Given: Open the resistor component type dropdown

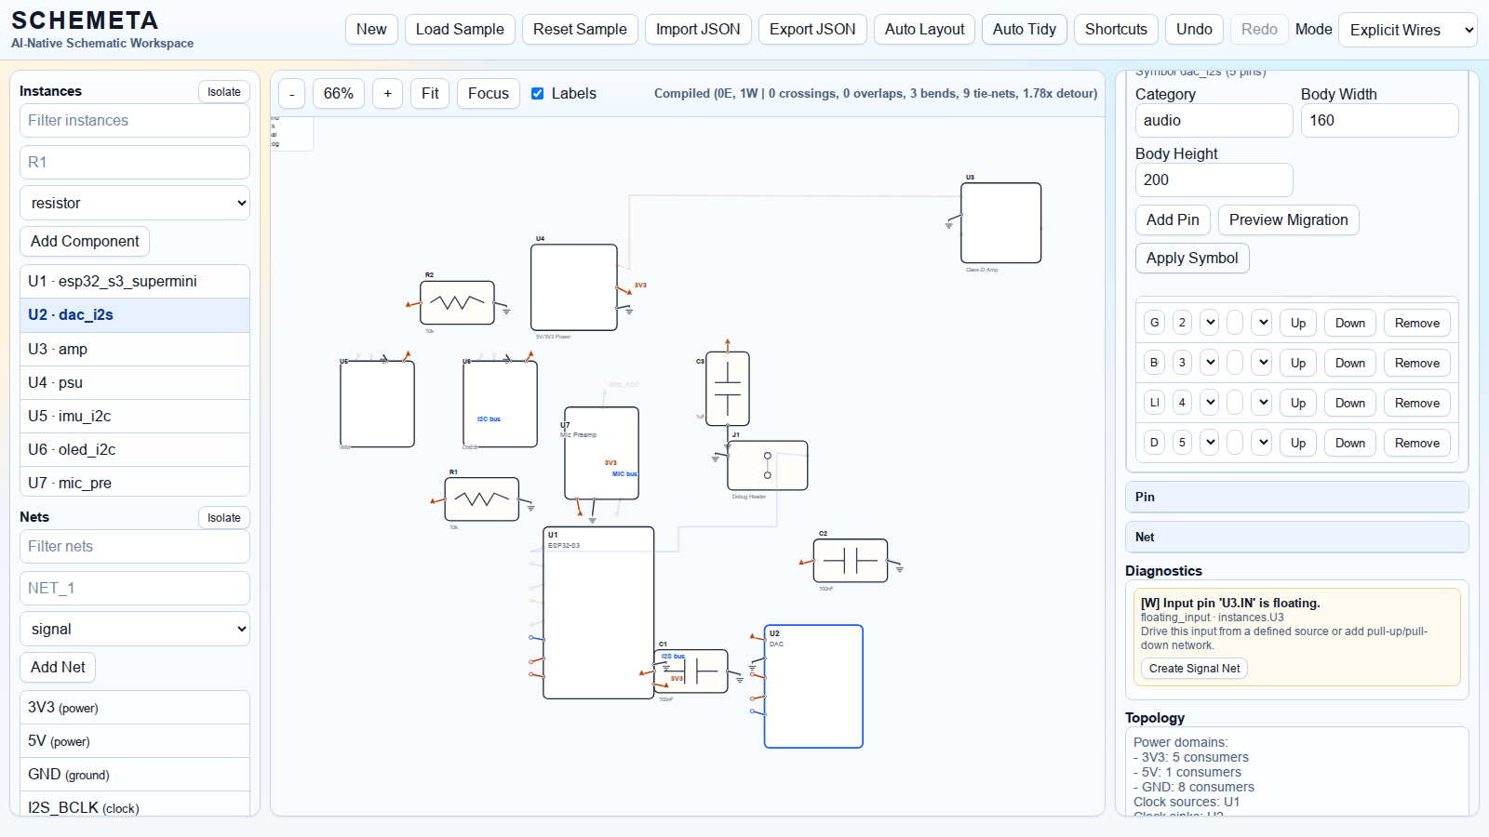Looking at the screenshot, I should pos(135,203).
